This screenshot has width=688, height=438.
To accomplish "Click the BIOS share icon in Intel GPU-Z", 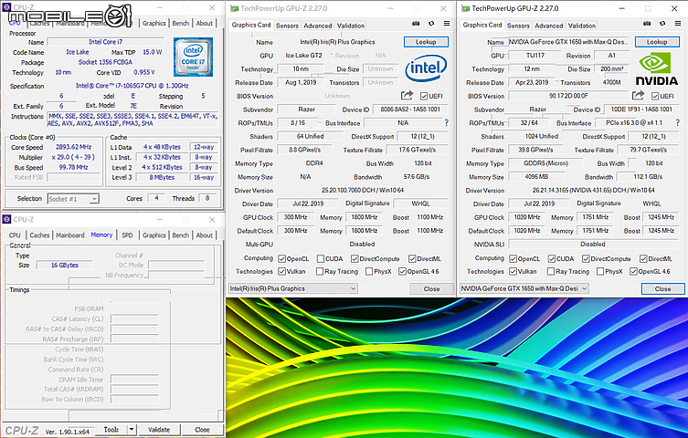I will pos(407,95).
